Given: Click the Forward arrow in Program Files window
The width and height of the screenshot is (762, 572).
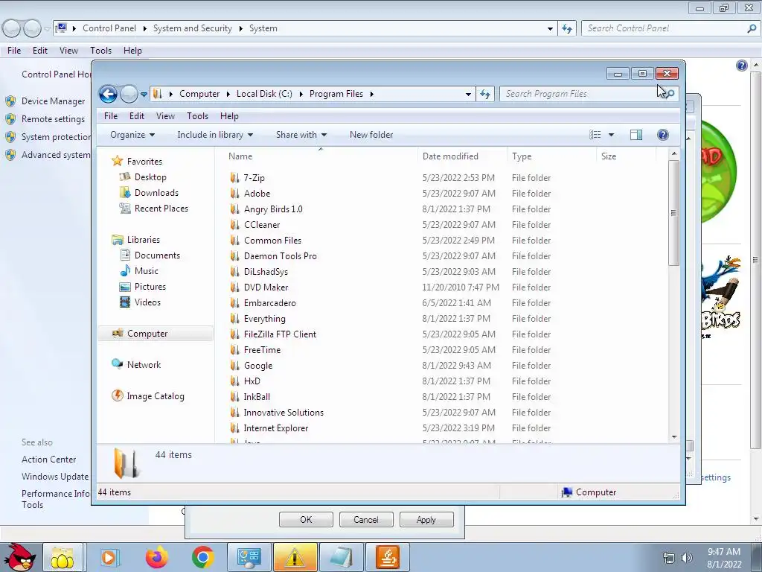Looking at the screenshot, I should [x=129, y=94].
